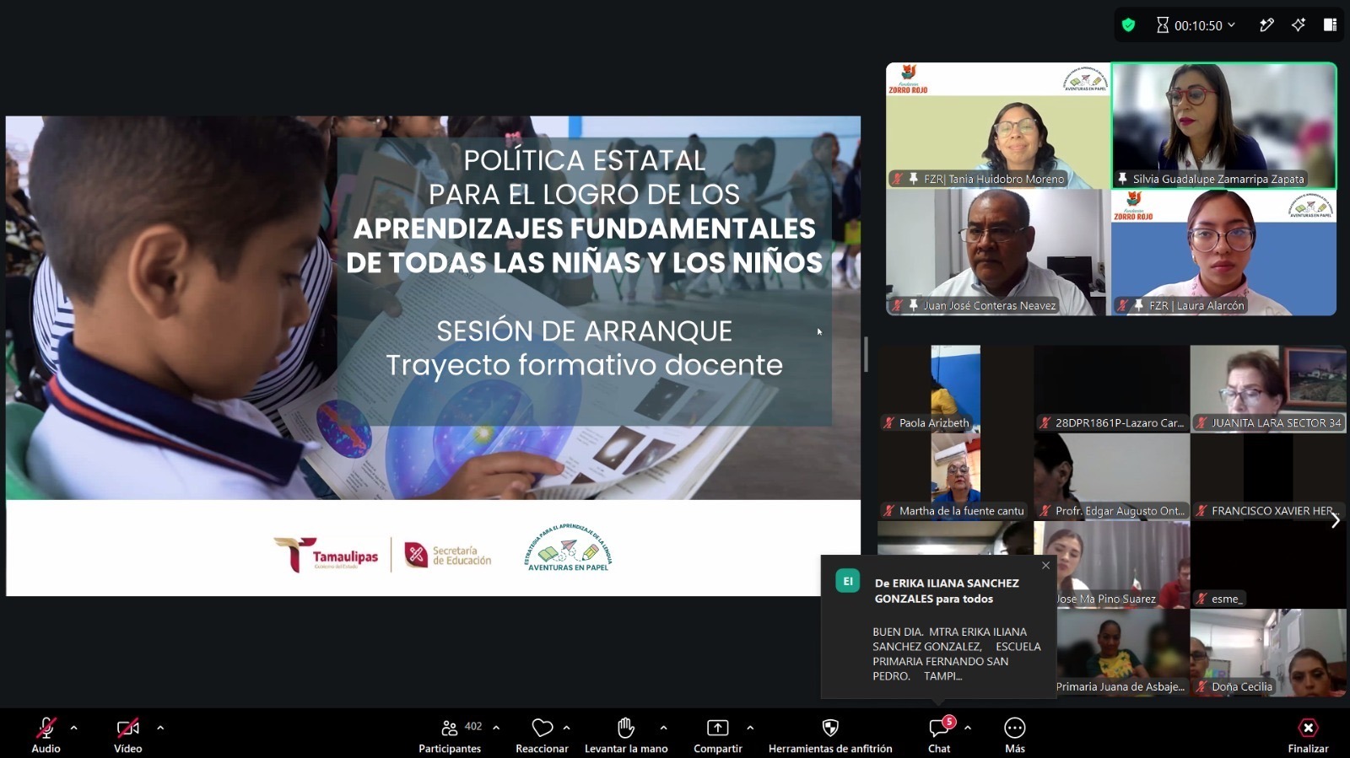Expand the caret next to Participantes
Screen dimensions: 1350x758
click(x=496, y=728)
